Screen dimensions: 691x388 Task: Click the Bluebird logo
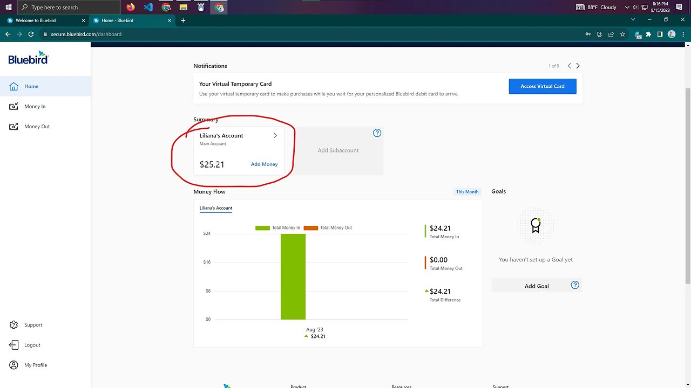[28, 58]
